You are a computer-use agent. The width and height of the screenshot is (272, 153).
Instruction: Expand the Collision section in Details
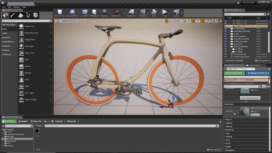[225, 123]
